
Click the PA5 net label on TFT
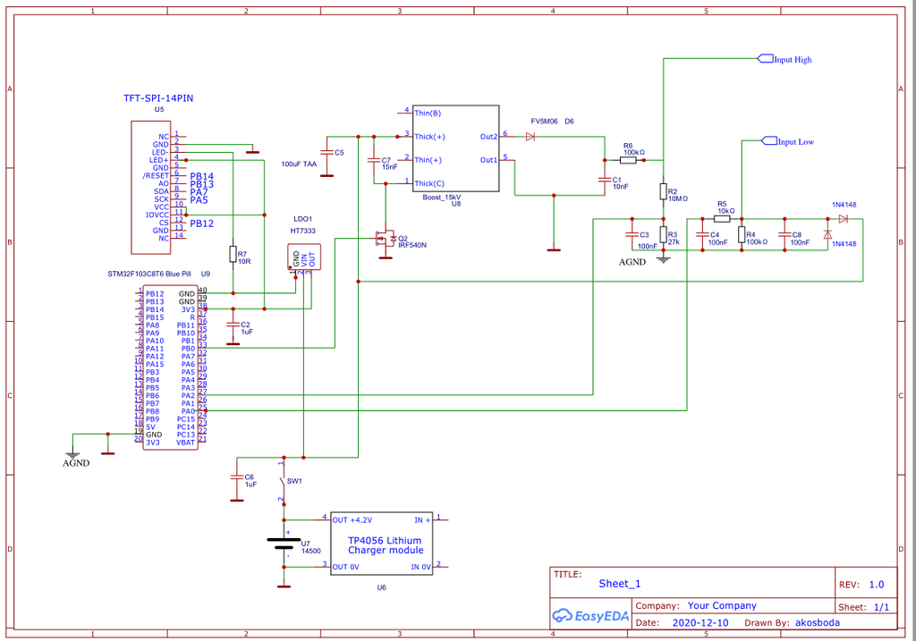pyautogui.click(x=199, y=200)
